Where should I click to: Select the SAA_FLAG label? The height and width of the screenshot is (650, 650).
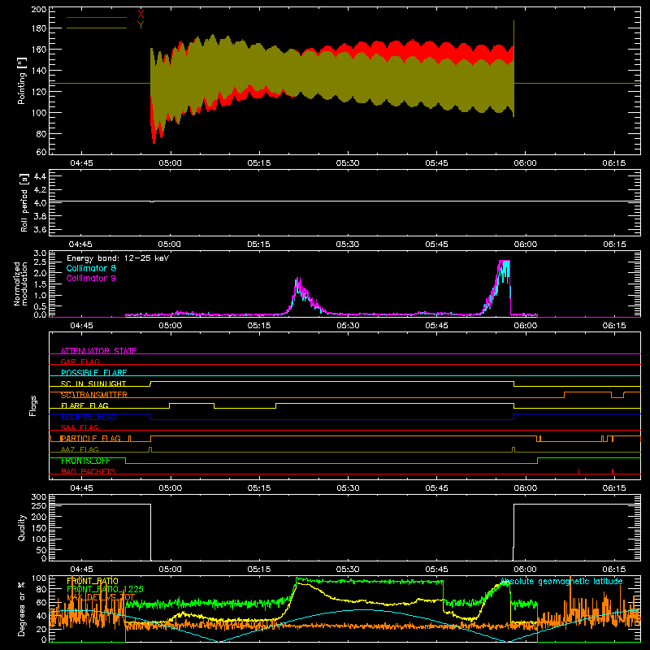80,427
